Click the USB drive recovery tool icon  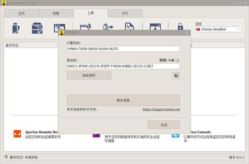click(x=16, y=28)
